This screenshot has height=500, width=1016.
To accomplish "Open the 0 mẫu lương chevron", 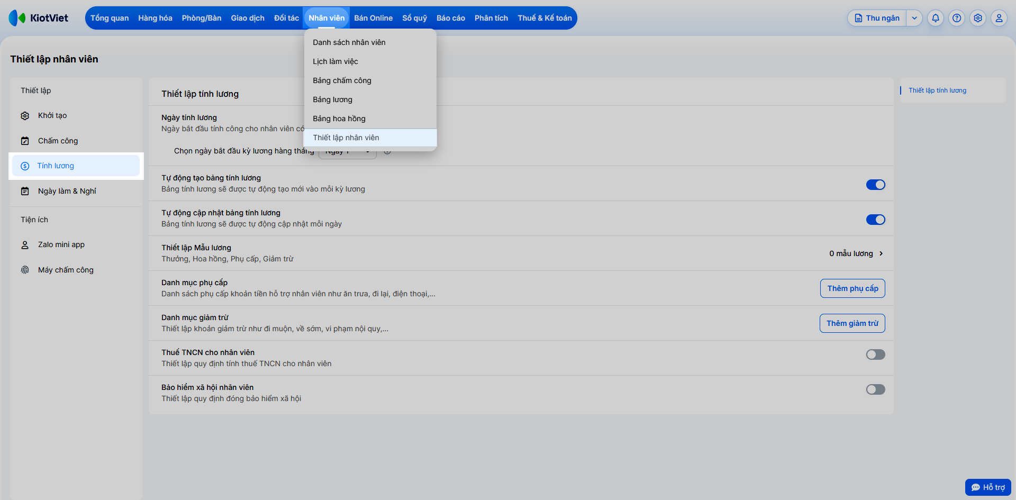I will [x=881, y=253].
